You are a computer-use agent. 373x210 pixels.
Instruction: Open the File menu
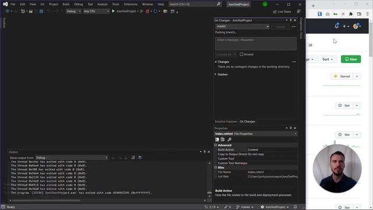coord(13,4)
